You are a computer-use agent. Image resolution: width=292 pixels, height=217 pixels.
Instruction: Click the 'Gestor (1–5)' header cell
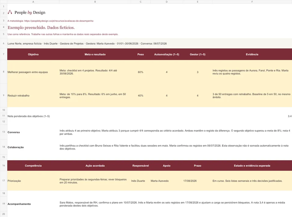[198, 54]
